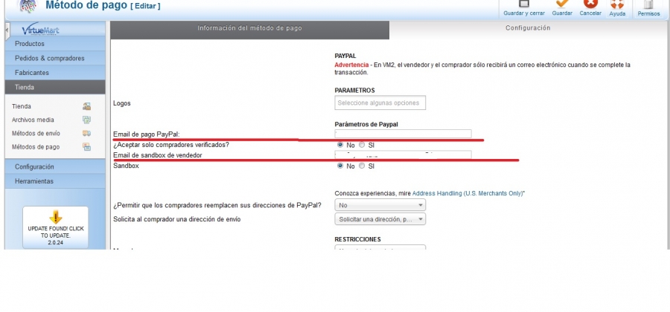Screen dimensions: 670x312
Task: Select SI for accept only verified buyers
Action: (362, 145)
